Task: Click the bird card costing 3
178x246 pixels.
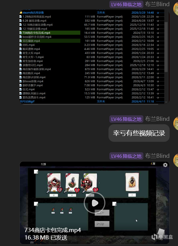Action: (x=72, y=183)
